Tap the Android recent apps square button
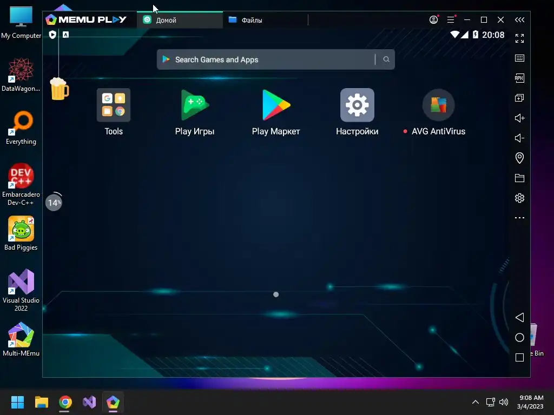 click(x=519, y=358)
